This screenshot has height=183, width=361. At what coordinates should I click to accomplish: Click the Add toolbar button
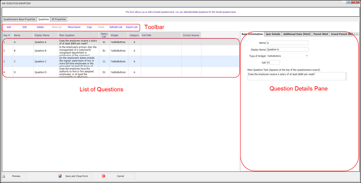9,27
